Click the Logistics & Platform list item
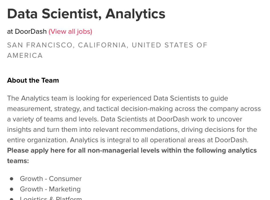This screenshot has width=270, height=200. pos(51,198)
